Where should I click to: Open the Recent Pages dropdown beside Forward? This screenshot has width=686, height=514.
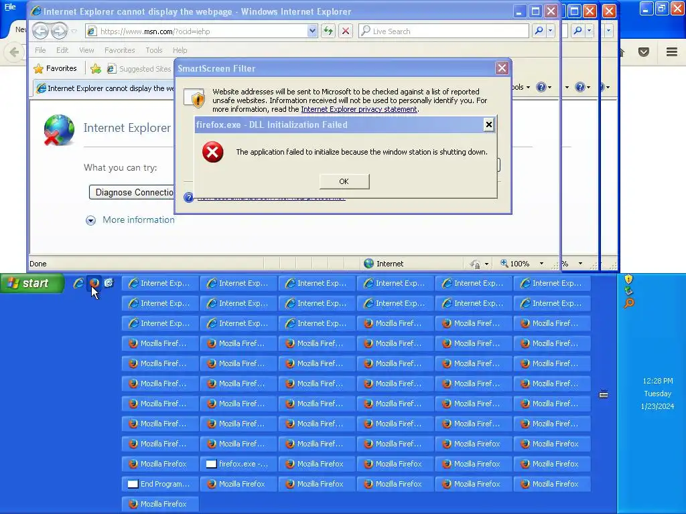point(74,31)
